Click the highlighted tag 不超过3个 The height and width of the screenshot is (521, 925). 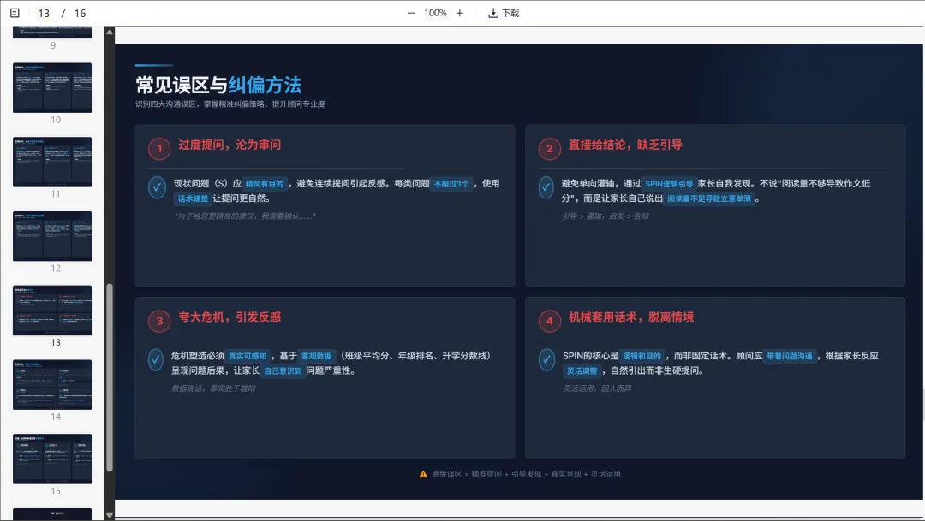451,184
